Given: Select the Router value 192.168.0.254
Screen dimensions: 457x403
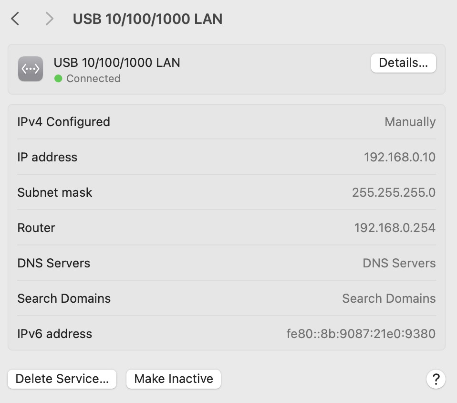Looking at the screenshot, I should click(395, 228).
